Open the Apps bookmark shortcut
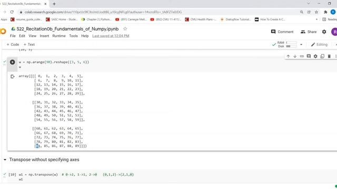 (x=4, y=19)
